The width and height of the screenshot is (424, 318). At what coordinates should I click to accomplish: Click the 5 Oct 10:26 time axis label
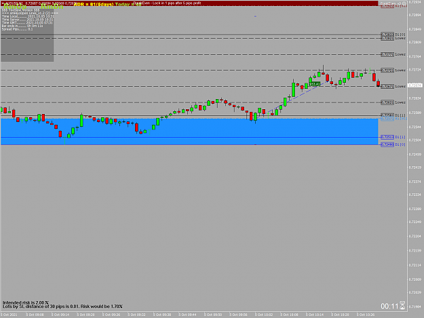[x=366, y=315]
